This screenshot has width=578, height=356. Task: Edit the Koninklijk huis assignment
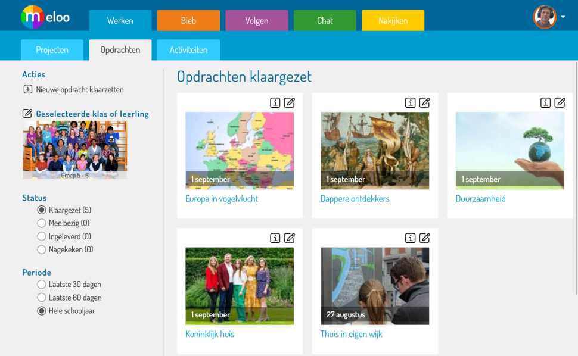(x=289, y=238)
